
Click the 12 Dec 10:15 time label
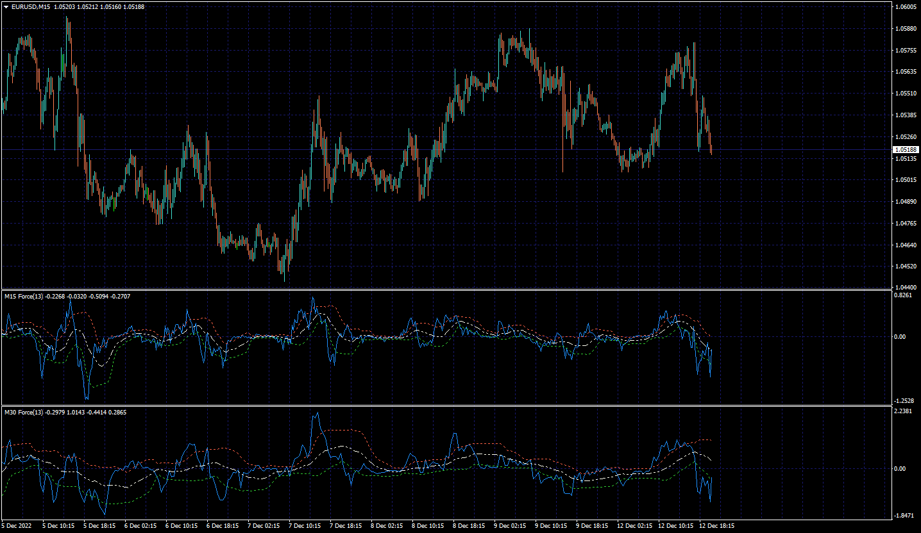pos(677,526)
